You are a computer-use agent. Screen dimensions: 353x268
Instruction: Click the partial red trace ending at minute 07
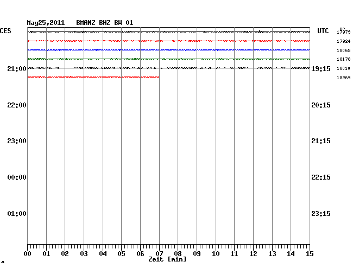tap(93, 77)
